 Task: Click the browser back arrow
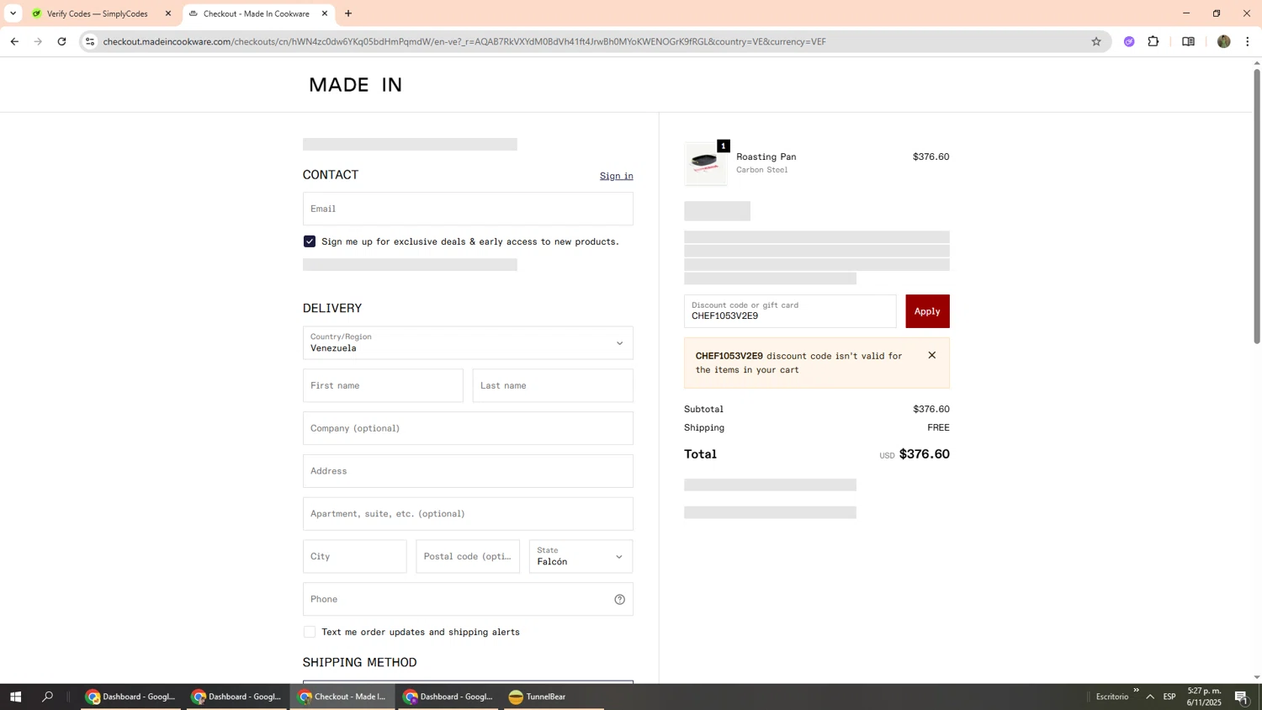tap(14, 41)
